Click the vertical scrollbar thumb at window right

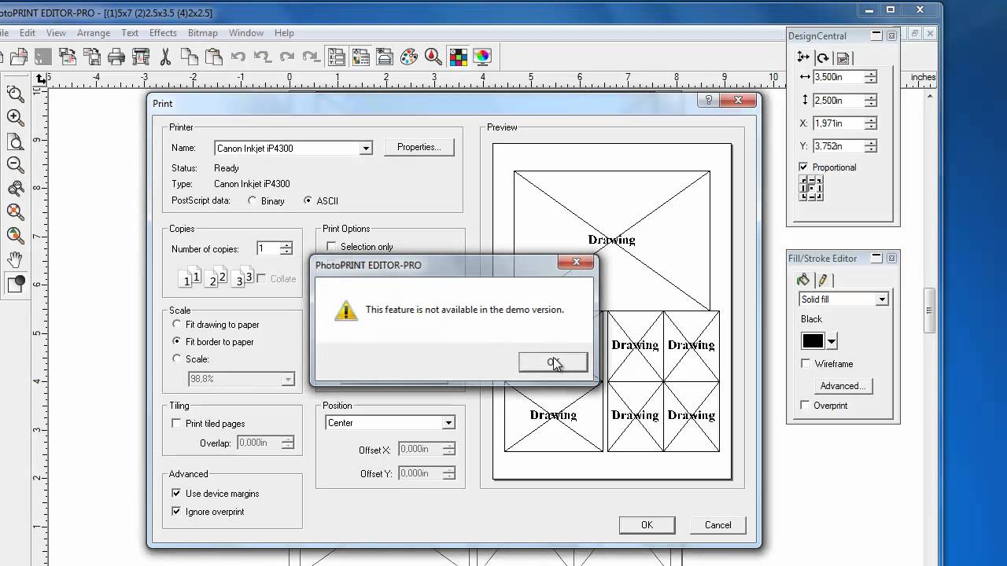(929, 310)
